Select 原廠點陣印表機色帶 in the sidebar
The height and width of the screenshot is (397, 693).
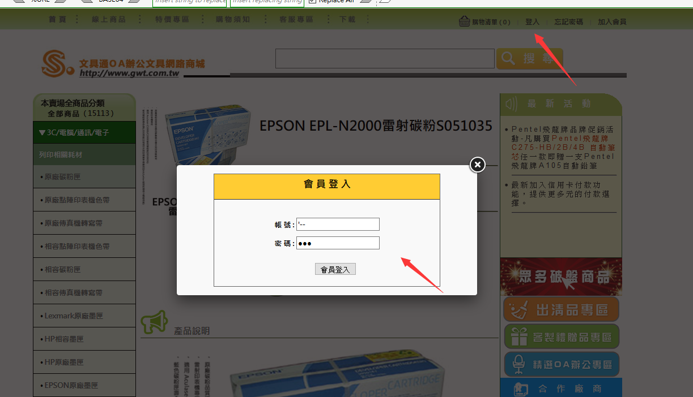click(x=84, y=200)
